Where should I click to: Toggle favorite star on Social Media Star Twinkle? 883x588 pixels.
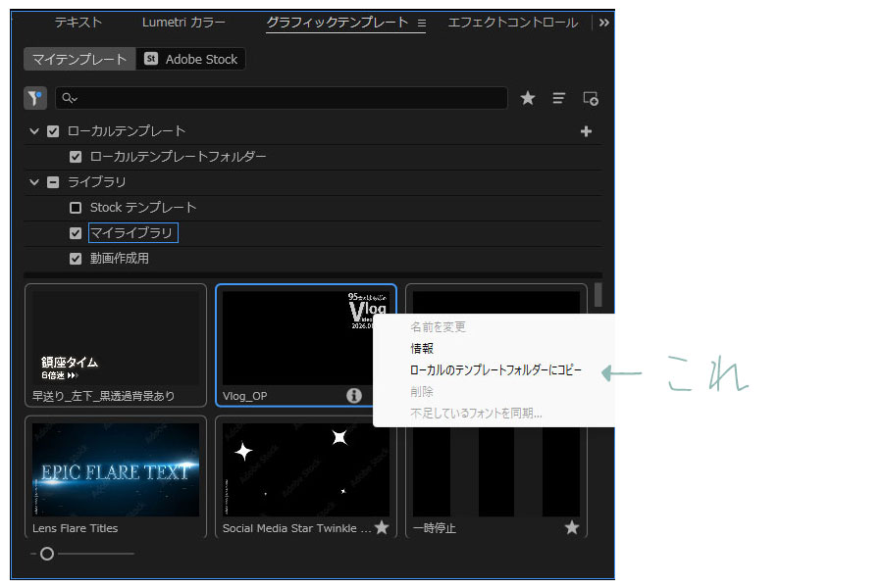click(382, 527)
